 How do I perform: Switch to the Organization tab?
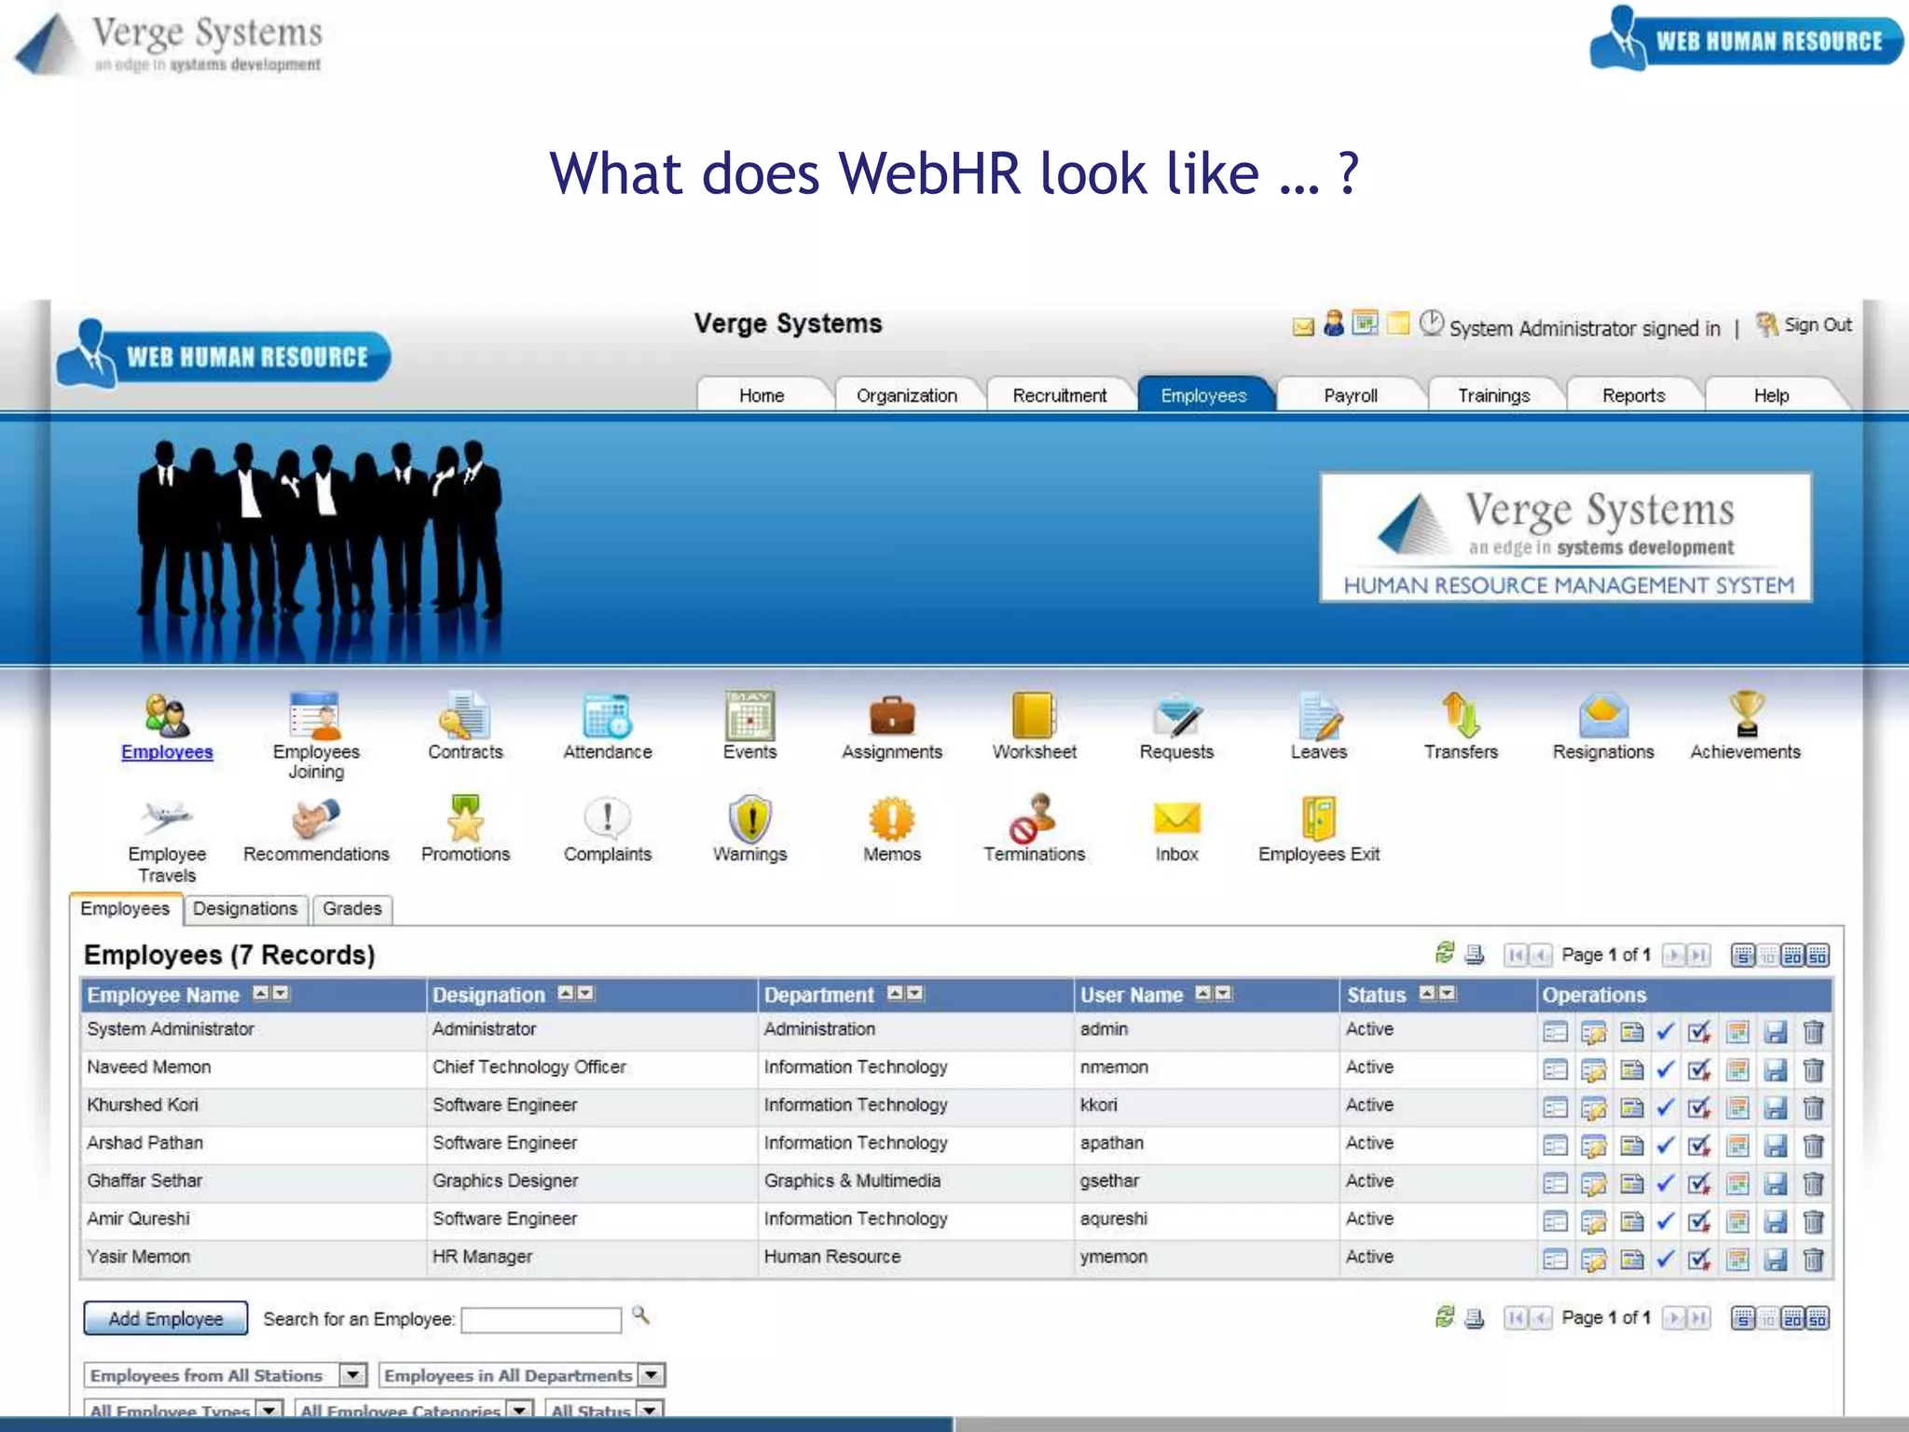coord(906,394)
